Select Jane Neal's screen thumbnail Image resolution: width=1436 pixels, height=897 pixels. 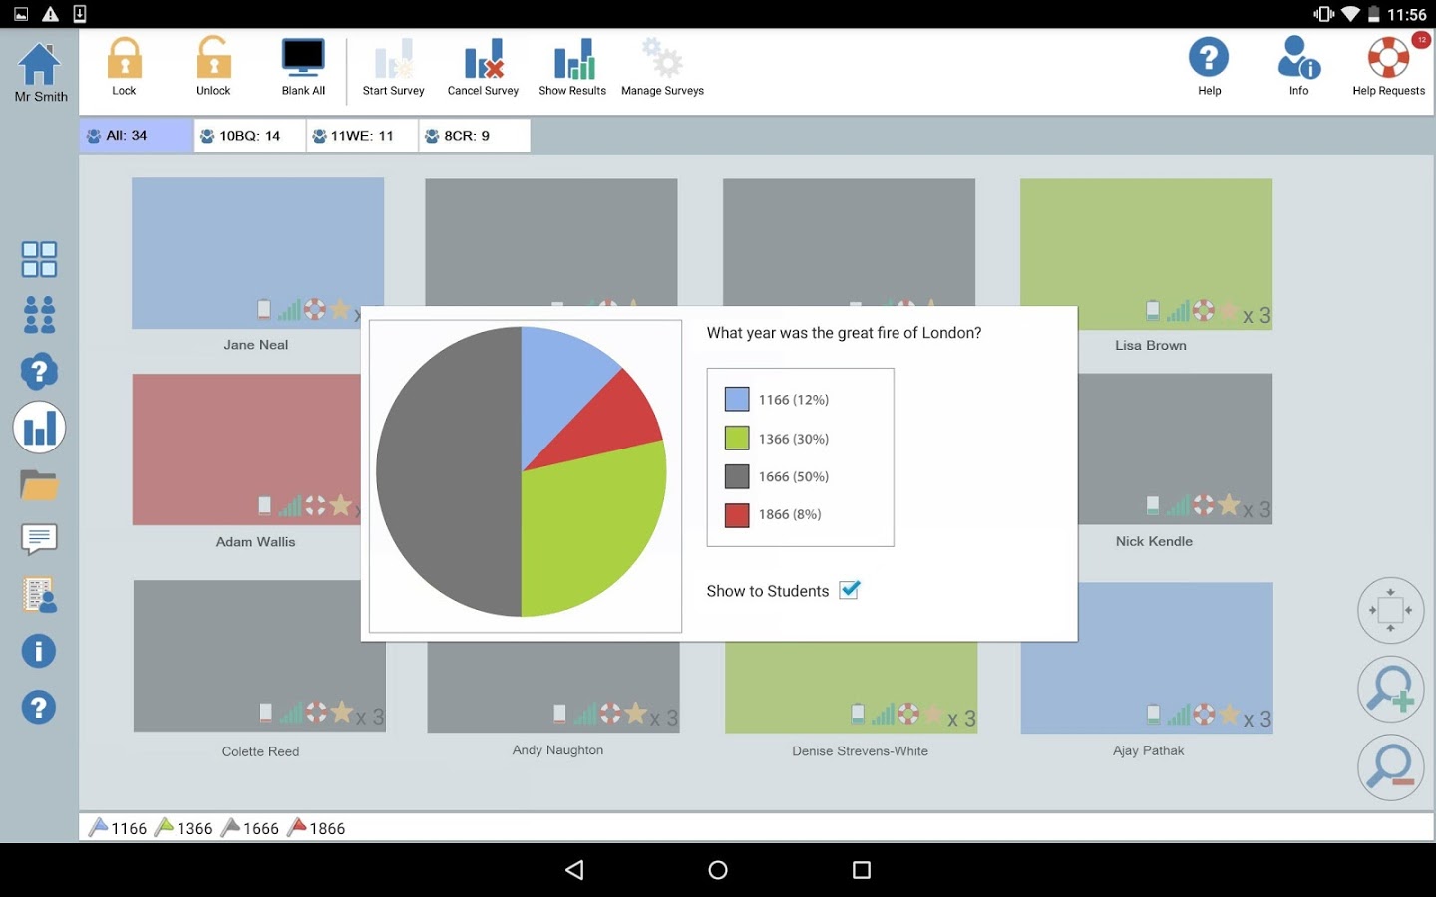pos(257,253)
